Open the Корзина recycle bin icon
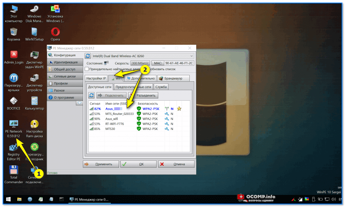Viewport: 345px width, 207px height. coord(14,34)
